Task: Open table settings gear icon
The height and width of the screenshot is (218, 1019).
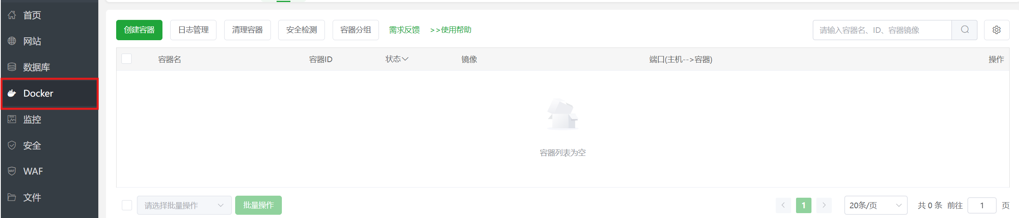Action: [x=996, y=30]
